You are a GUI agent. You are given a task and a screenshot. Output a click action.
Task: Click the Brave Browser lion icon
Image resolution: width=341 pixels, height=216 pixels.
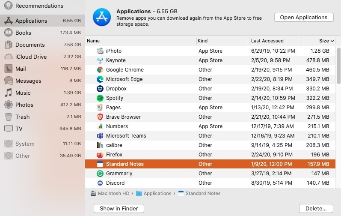[100, 117]
